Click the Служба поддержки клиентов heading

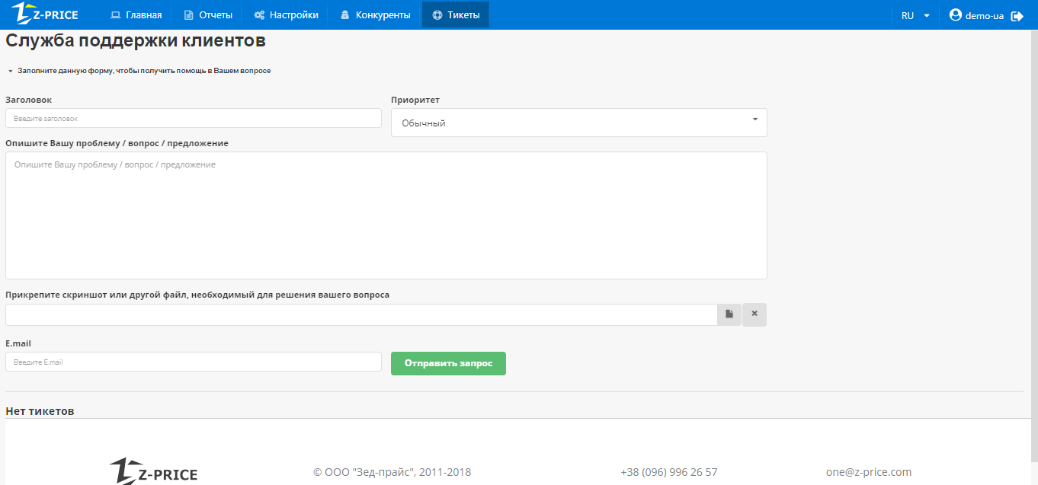pos(136,40)
